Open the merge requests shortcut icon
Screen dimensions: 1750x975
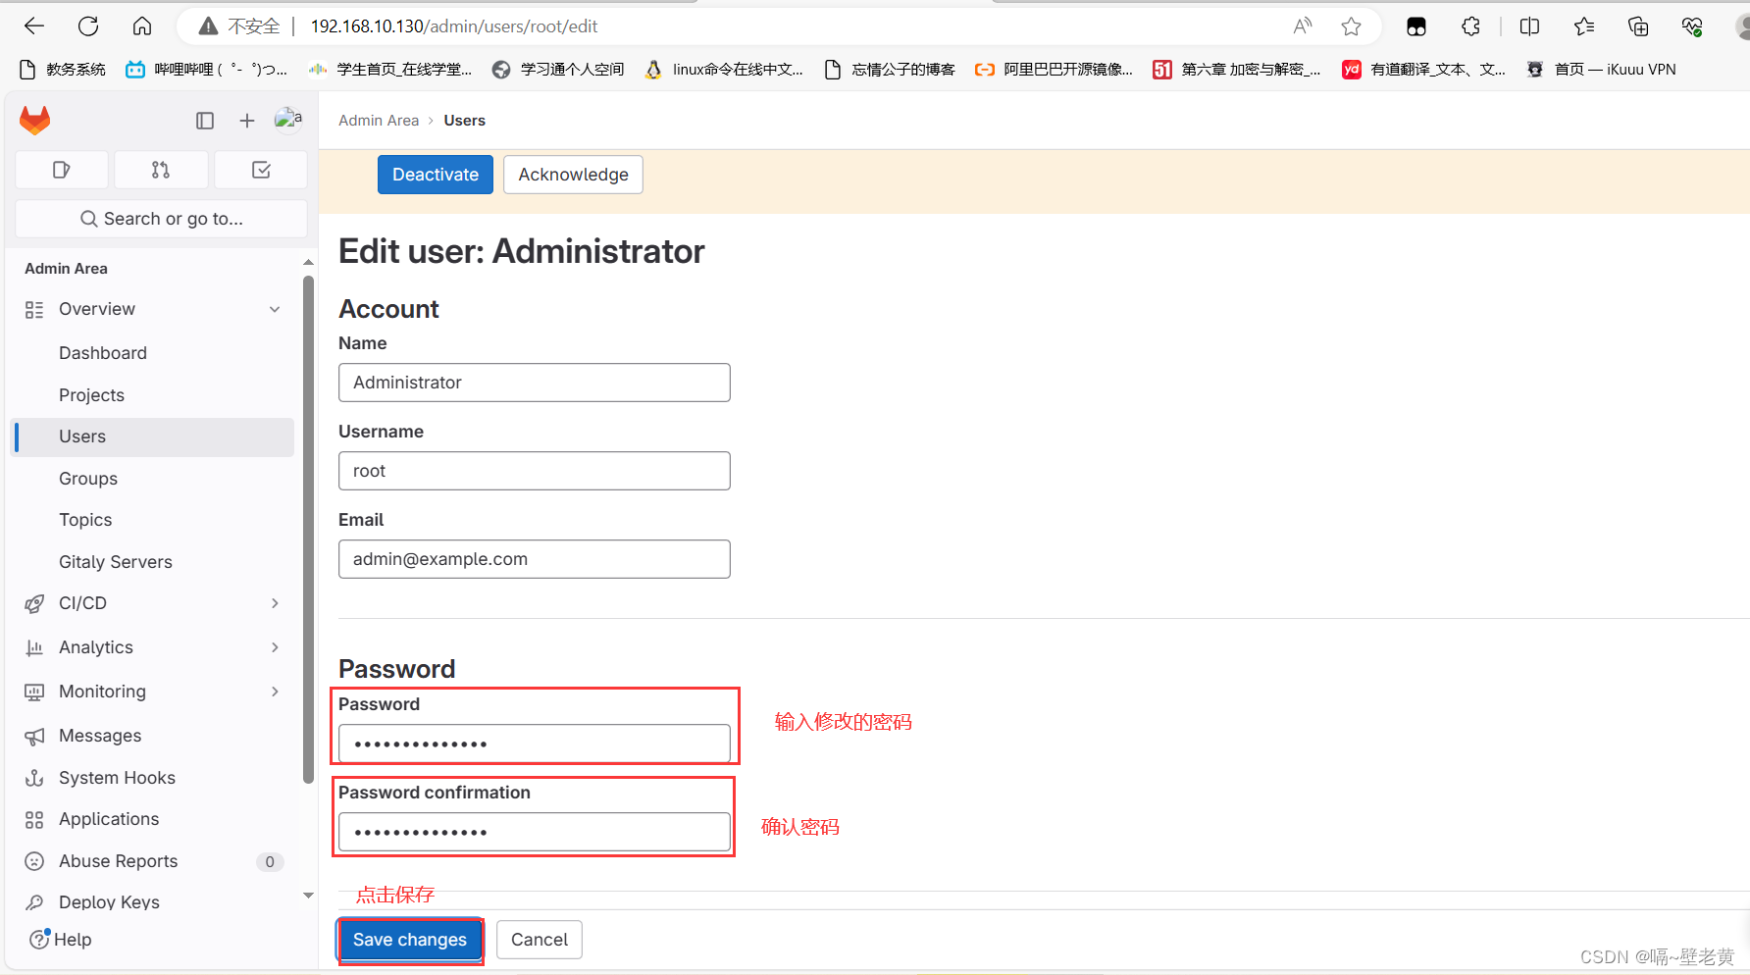(x=161, y=170)
